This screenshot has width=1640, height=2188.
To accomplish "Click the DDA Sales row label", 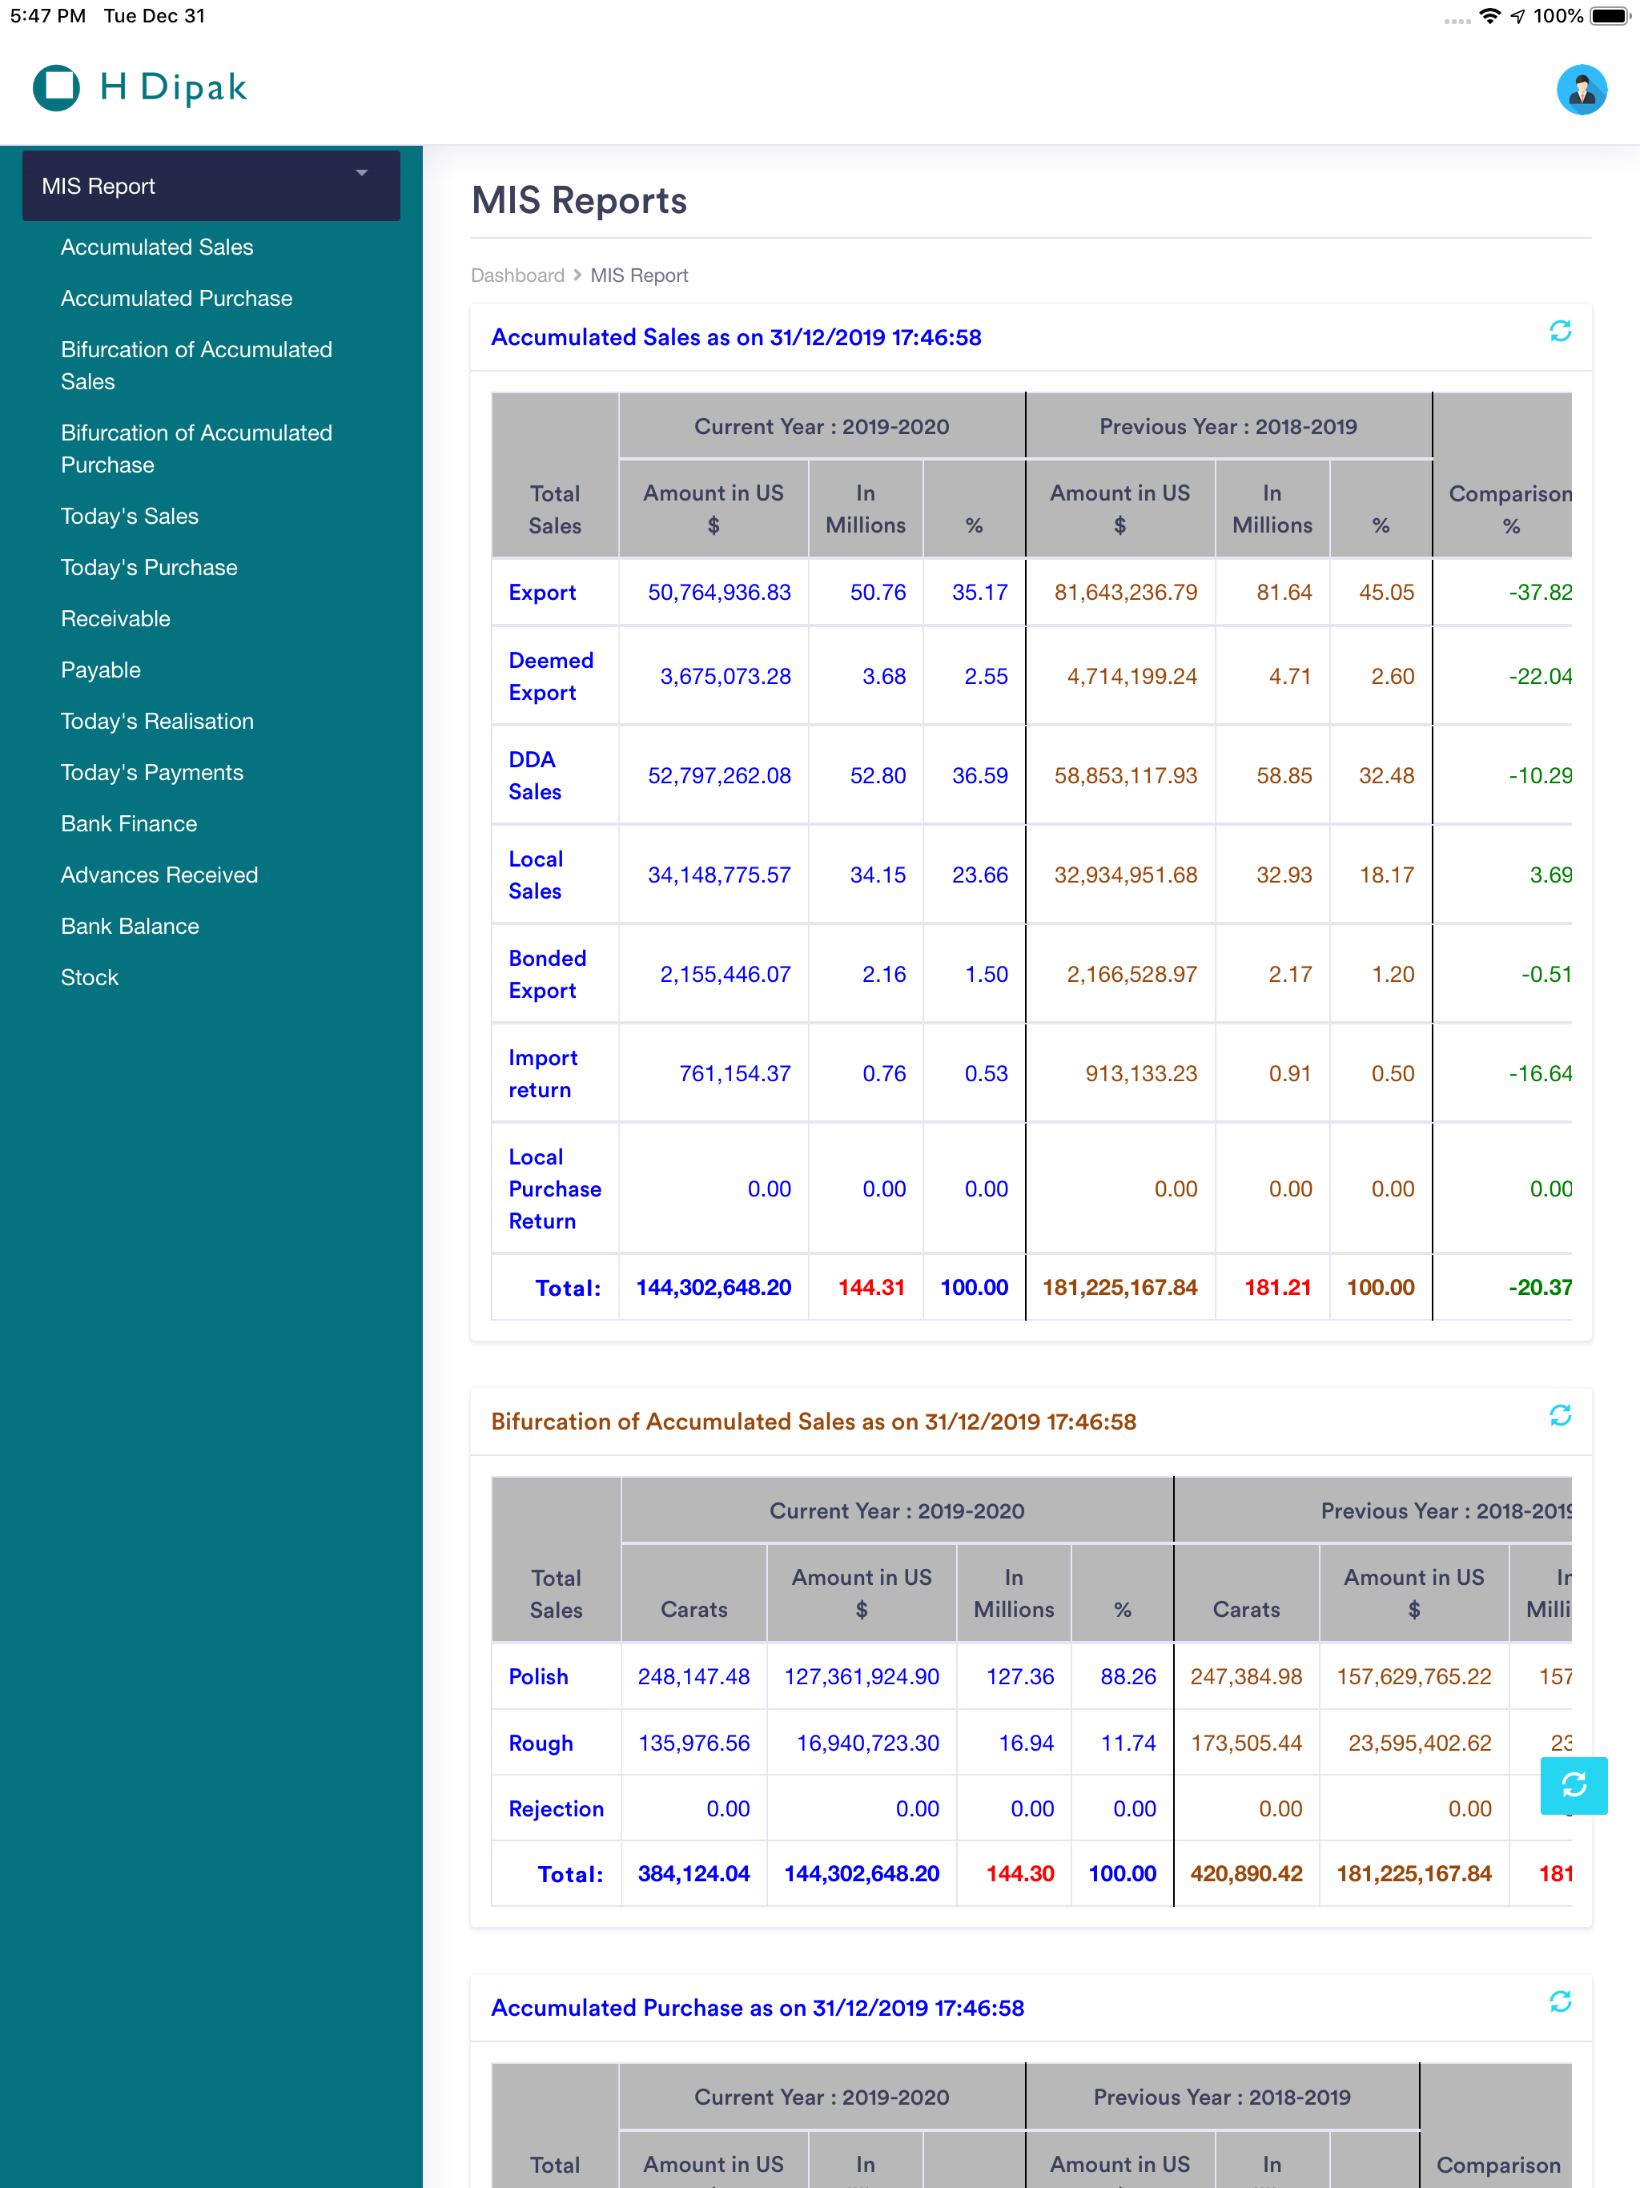I will pyautogui.click(x=535, y=775).
